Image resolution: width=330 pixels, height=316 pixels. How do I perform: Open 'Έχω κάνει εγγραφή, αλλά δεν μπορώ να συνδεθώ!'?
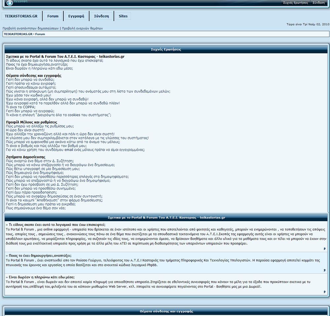tap(47, 99)
